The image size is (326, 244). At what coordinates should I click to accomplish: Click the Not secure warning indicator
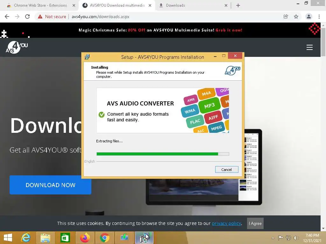[x=52, y=17]
